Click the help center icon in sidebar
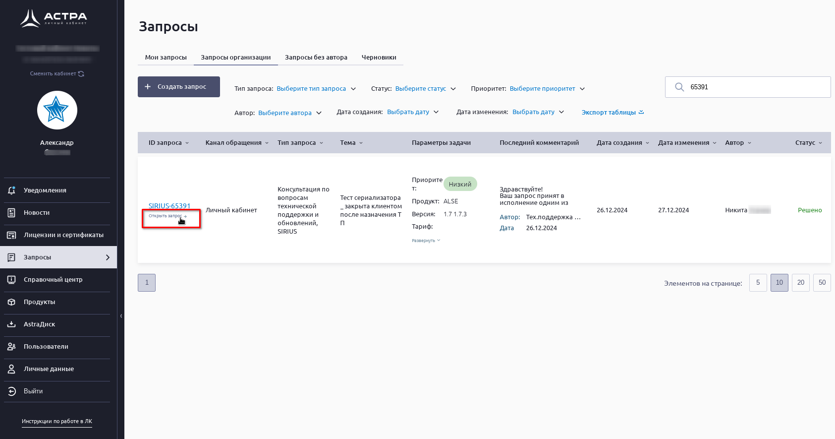This screenshot has width=835, height=439. (11, 280)
